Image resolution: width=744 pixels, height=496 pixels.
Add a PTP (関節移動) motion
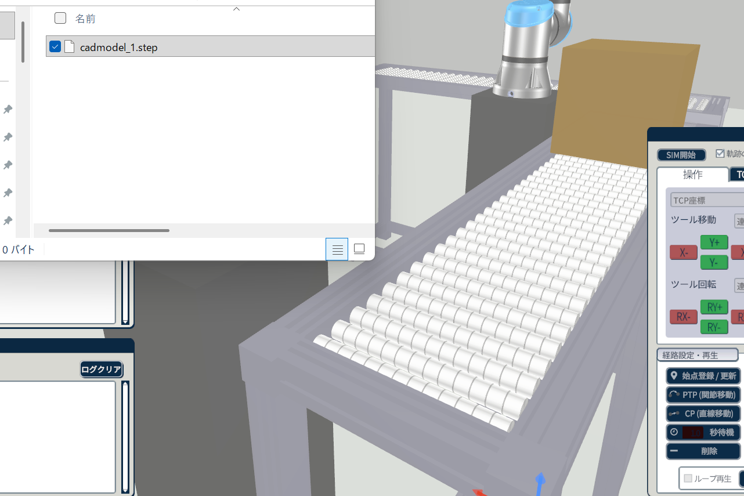tap(703, 395)
